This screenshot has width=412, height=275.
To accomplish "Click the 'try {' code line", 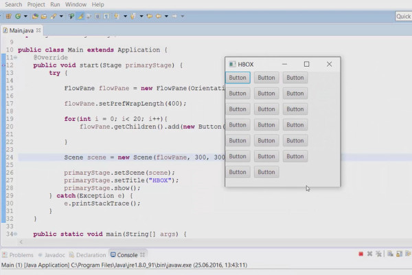I will click(58, 73).
